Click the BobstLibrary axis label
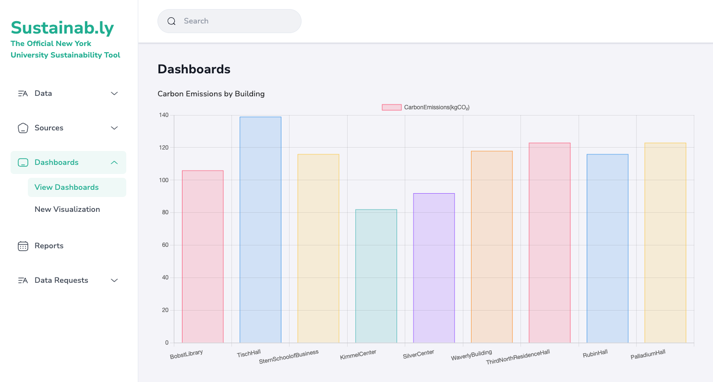 tap(186, 354)
